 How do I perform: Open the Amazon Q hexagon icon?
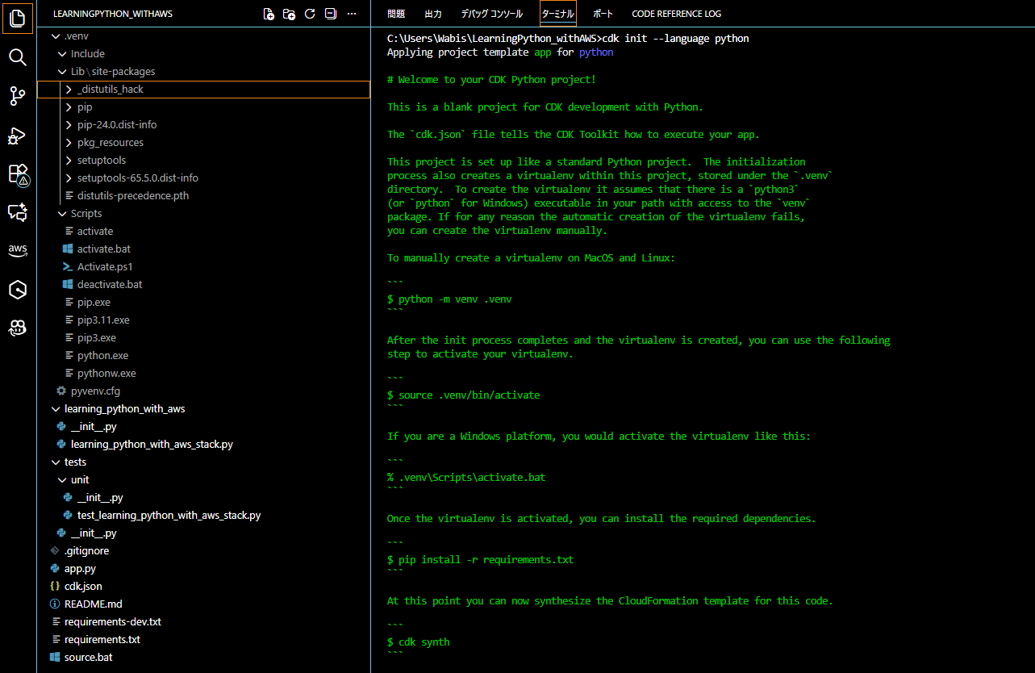(x=18, y=290)
